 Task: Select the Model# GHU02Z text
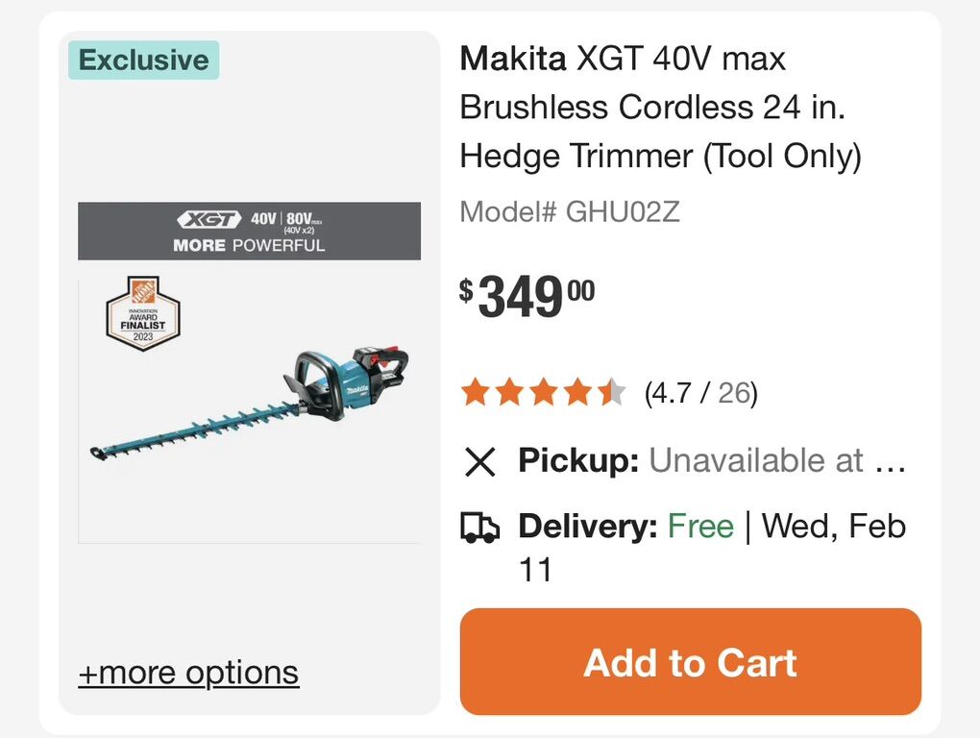click(570, 211)
